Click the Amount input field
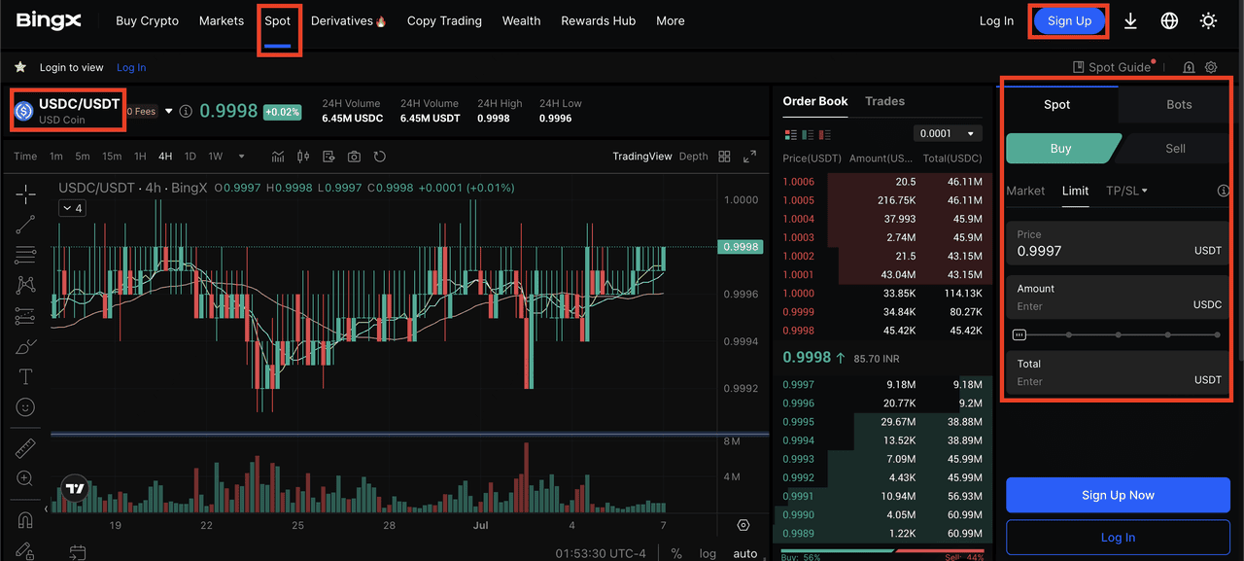1244x561 pixels. click(x=1119, y=298)
